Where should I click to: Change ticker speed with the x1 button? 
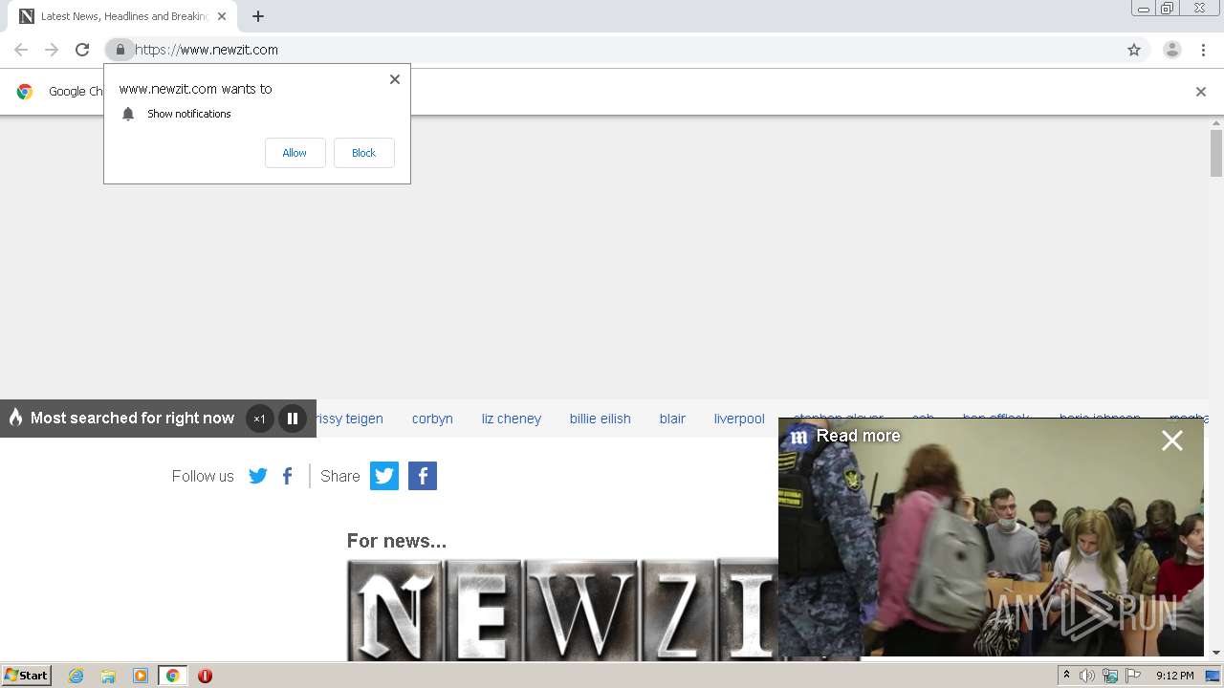(x=259, y=419)
